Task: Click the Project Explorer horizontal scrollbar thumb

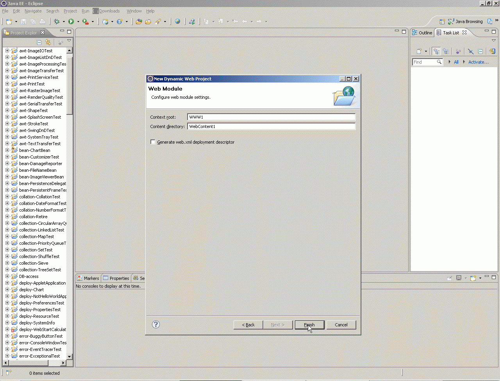Action: [28, 363]
